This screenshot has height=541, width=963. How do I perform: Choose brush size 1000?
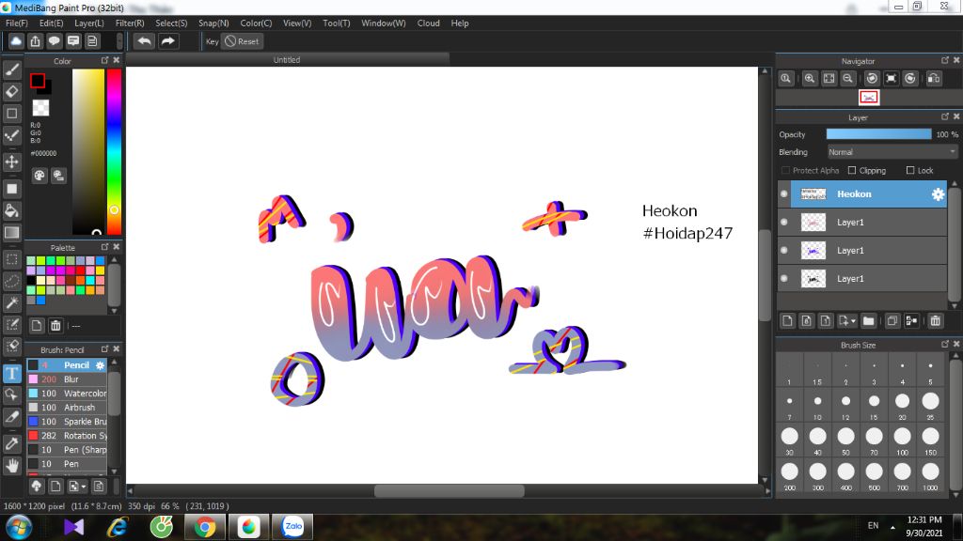(930, 475)
